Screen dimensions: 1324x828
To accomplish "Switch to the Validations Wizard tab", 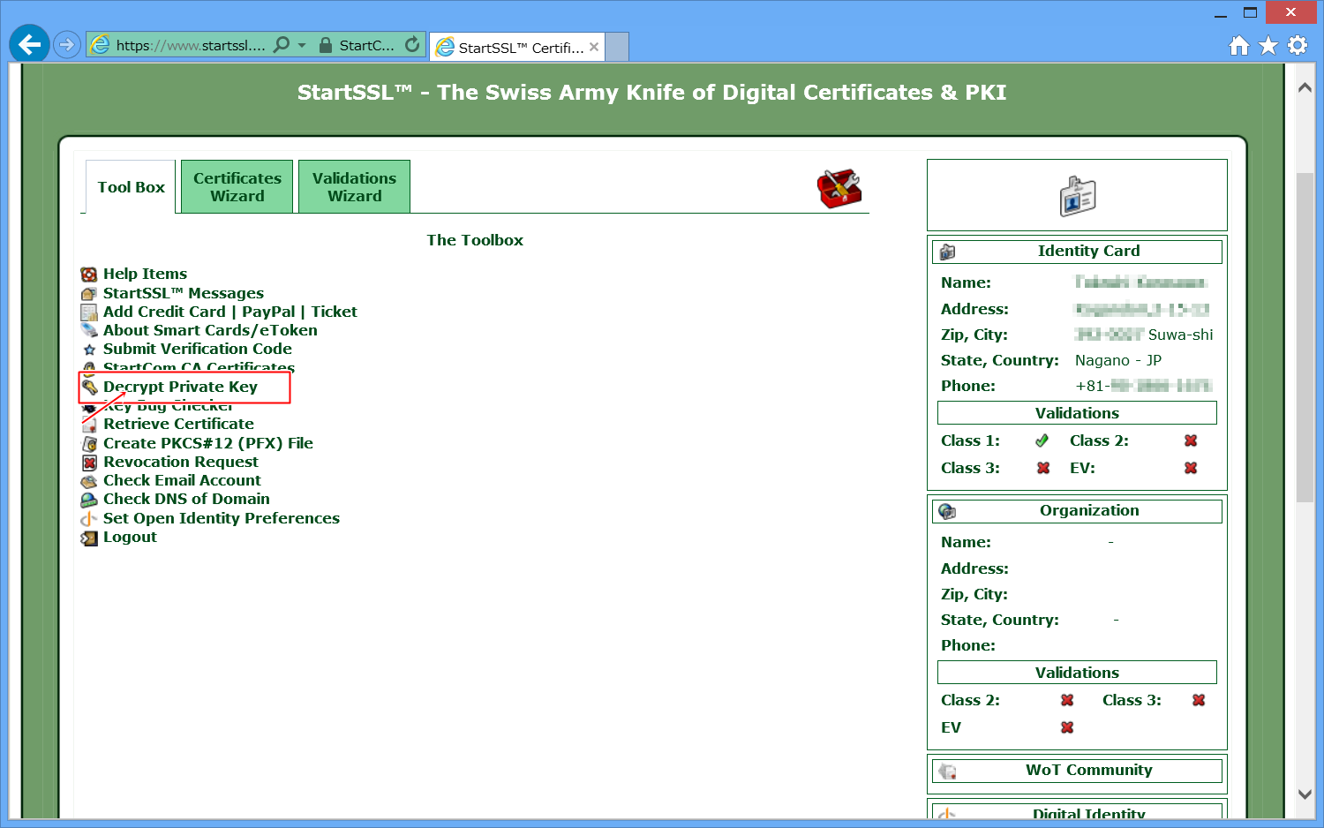I will [354, 187].
